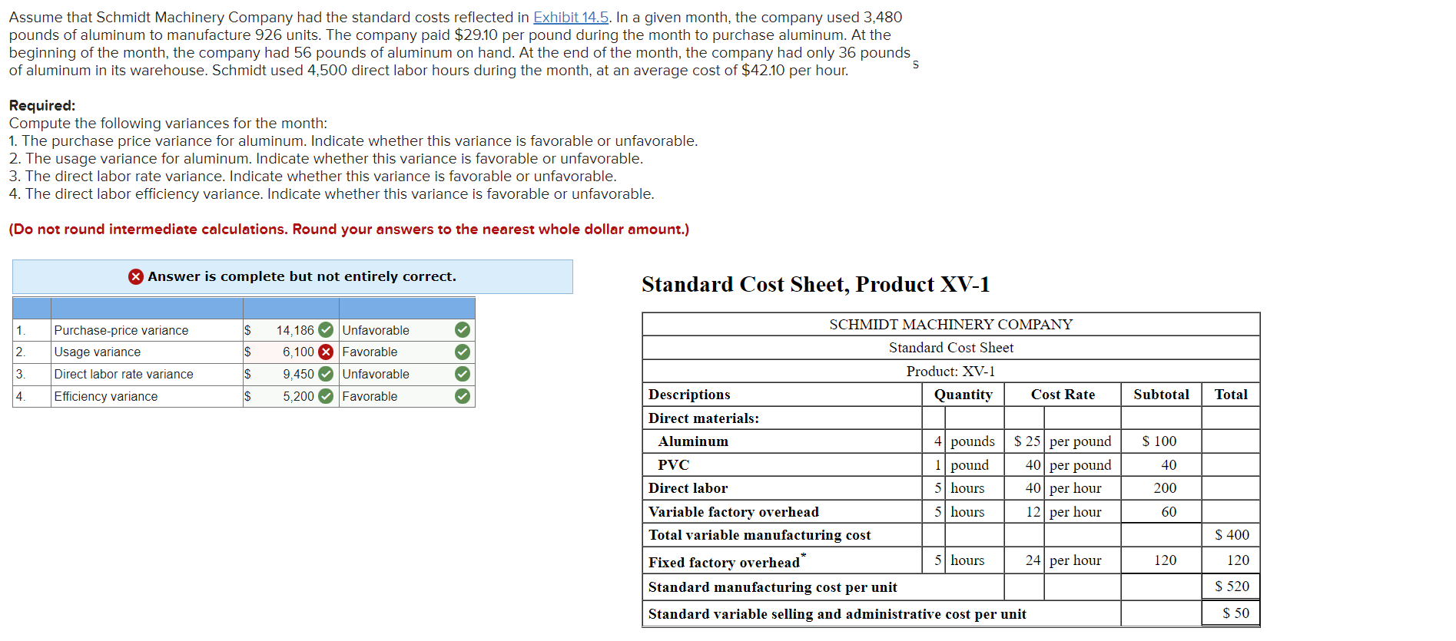Click 'SCHMIDT MACHINERY COMPANY' table title
This screenshot has height=641, width=1456.
tap(951, 324)
